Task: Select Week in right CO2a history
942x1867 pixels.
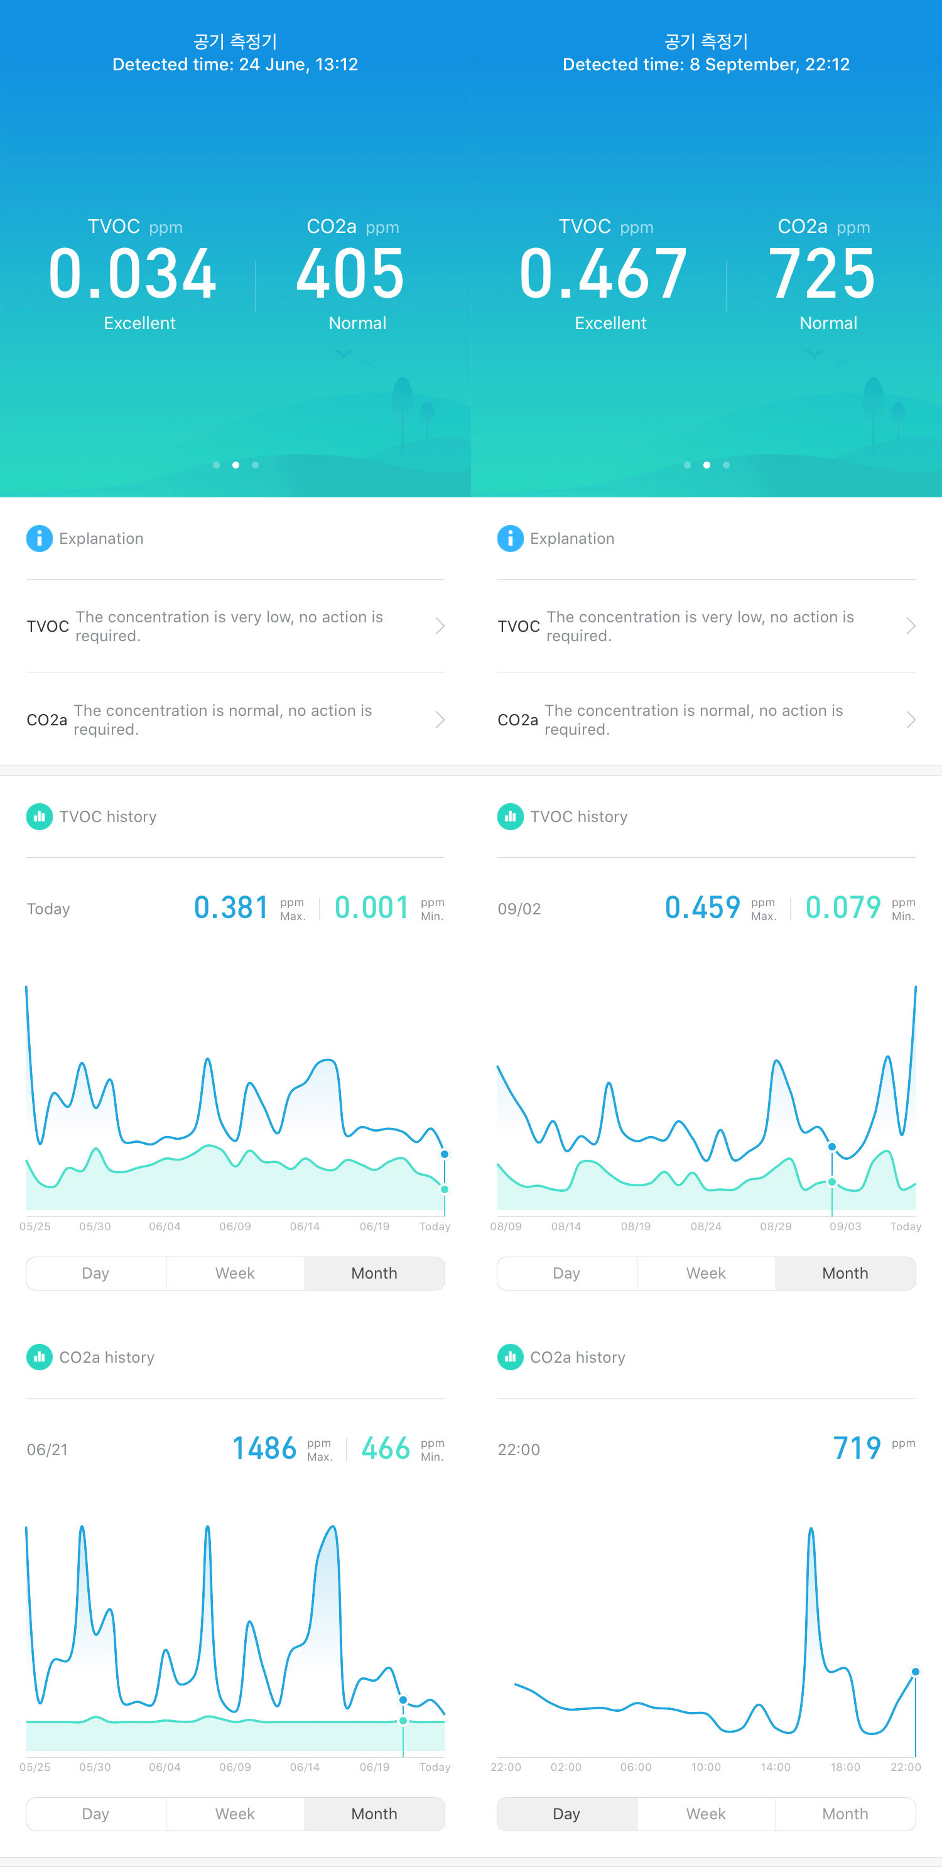Action: coord(706,1814)
